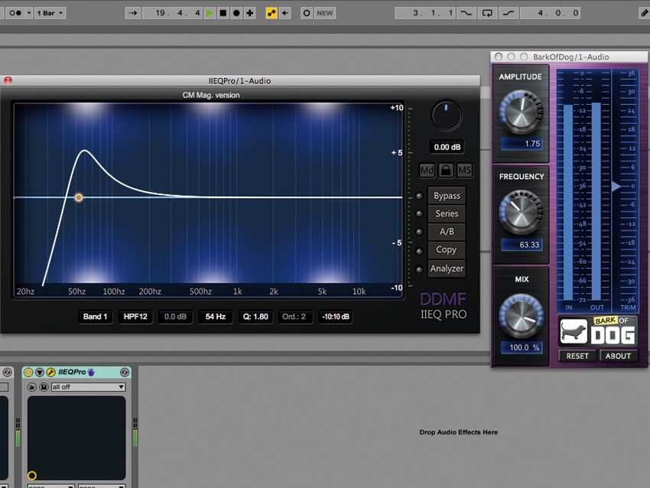Screen dimensions: 650x488
Task: Click the wrench icon on the IIEQPro device
Action: (x=50, y=371)
